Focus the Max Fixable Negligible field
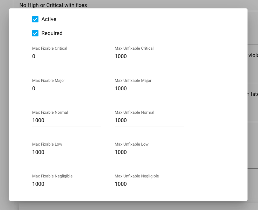The width and height of the screenshot is (258, 210). pyautogui.click(x=66, y=184)
